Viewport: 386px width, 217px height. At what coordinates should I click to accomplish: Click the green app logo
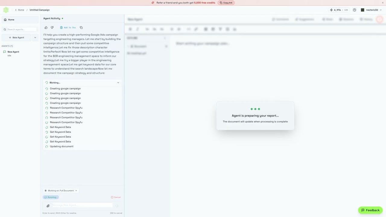click(x=6, y=10)
